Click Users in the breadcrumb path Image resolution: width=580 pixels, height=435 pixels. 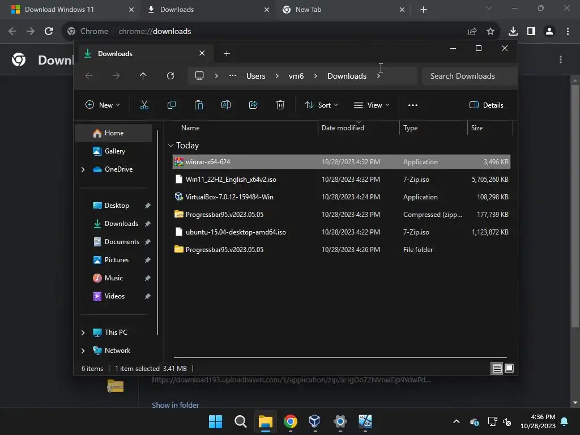(x=255, y=76)
